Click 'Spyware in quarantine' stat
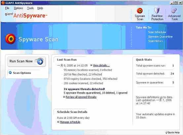 [x=155, y=82]
